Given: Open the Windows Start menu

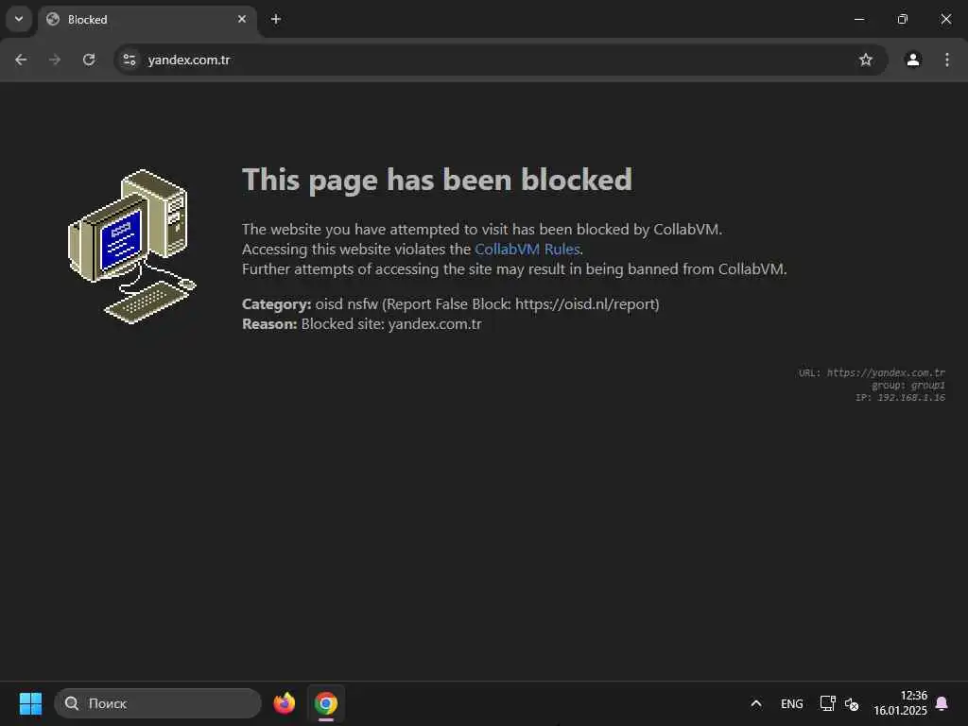Looking at the screenshot, I should pos(30,703).
